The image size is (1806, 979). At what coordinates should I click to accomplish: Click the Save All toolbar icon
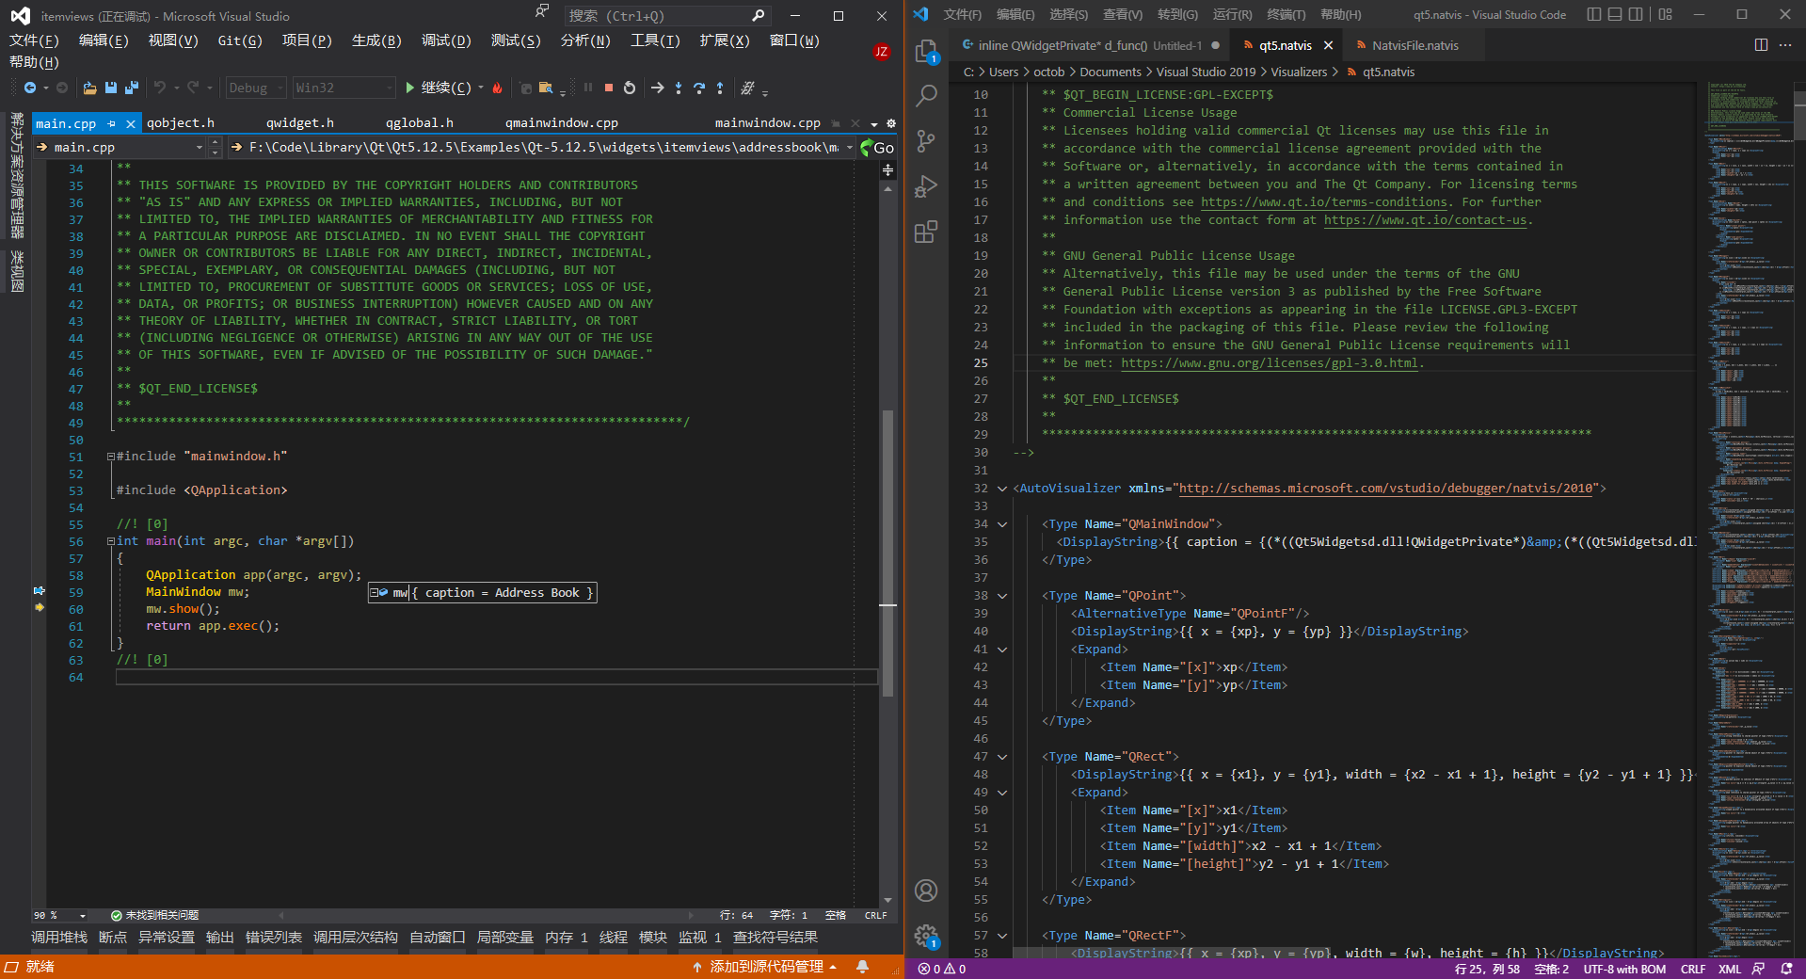(131, 88)
